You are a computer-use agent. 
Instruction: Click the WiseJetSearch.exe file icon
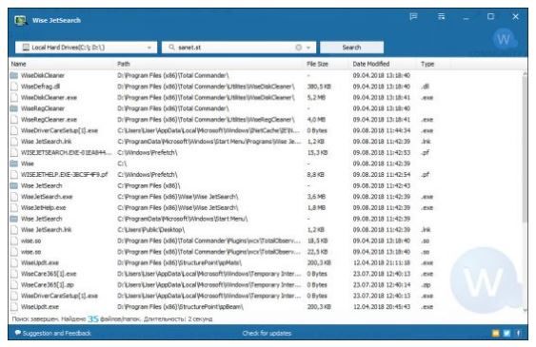14,197
